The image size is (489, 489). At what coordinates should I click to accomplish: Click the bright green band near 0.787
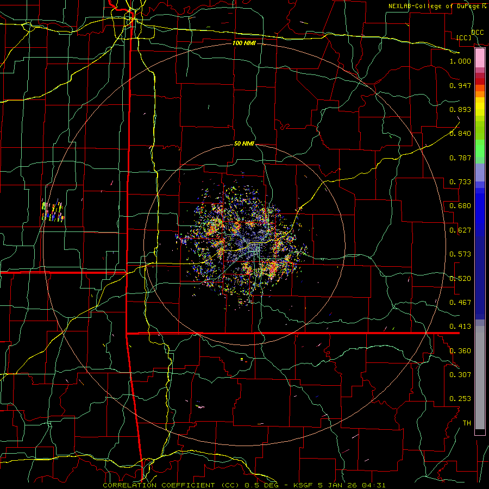[480, 148]
